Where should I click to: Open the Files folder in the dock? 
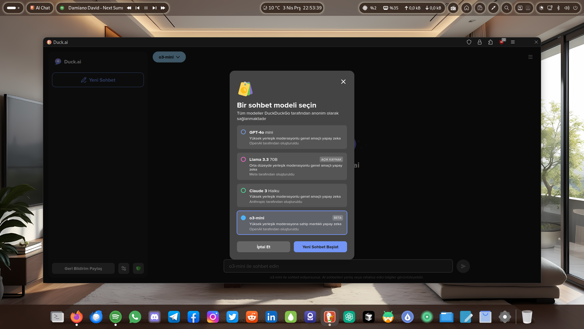pos(447,317)
